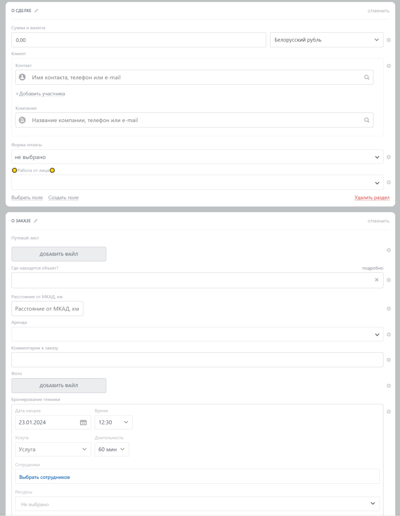Open gear settings for Аренда field
This screenshot has width=400, height=516.
tap(389, 335)
